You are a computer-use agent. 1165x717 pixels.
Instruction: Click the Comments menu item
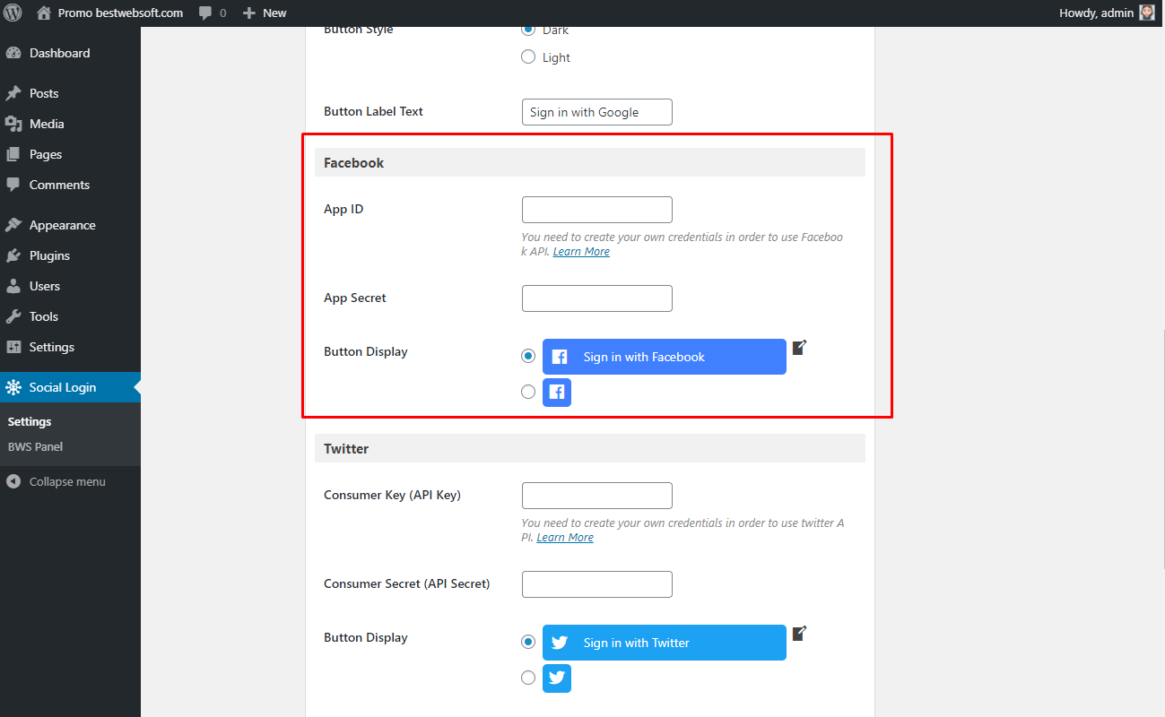click(x=70, y=185)
